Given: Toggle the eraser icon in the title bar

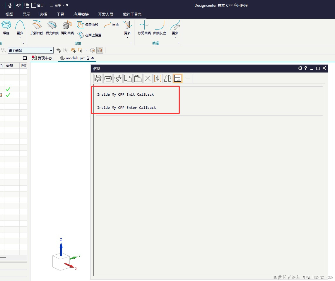Looking at the screenshot, I should coord(18,5).
